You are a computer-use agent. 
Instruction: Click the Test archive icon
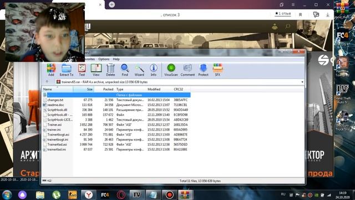(82, 70)
